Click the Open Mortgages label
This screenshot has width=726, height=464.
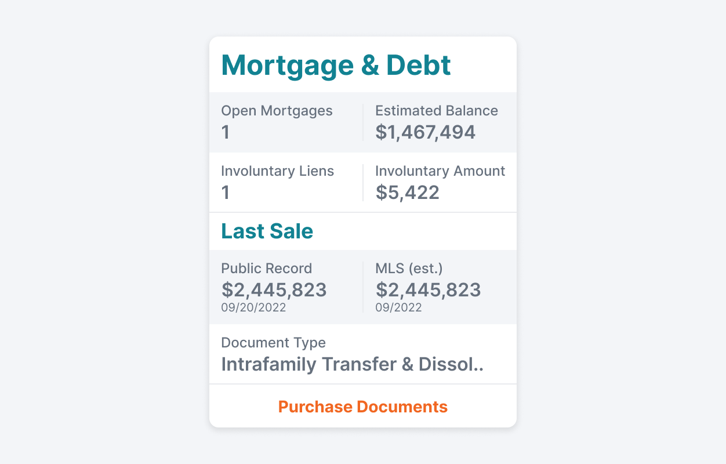pyautogui.click(x=277, y=111)
